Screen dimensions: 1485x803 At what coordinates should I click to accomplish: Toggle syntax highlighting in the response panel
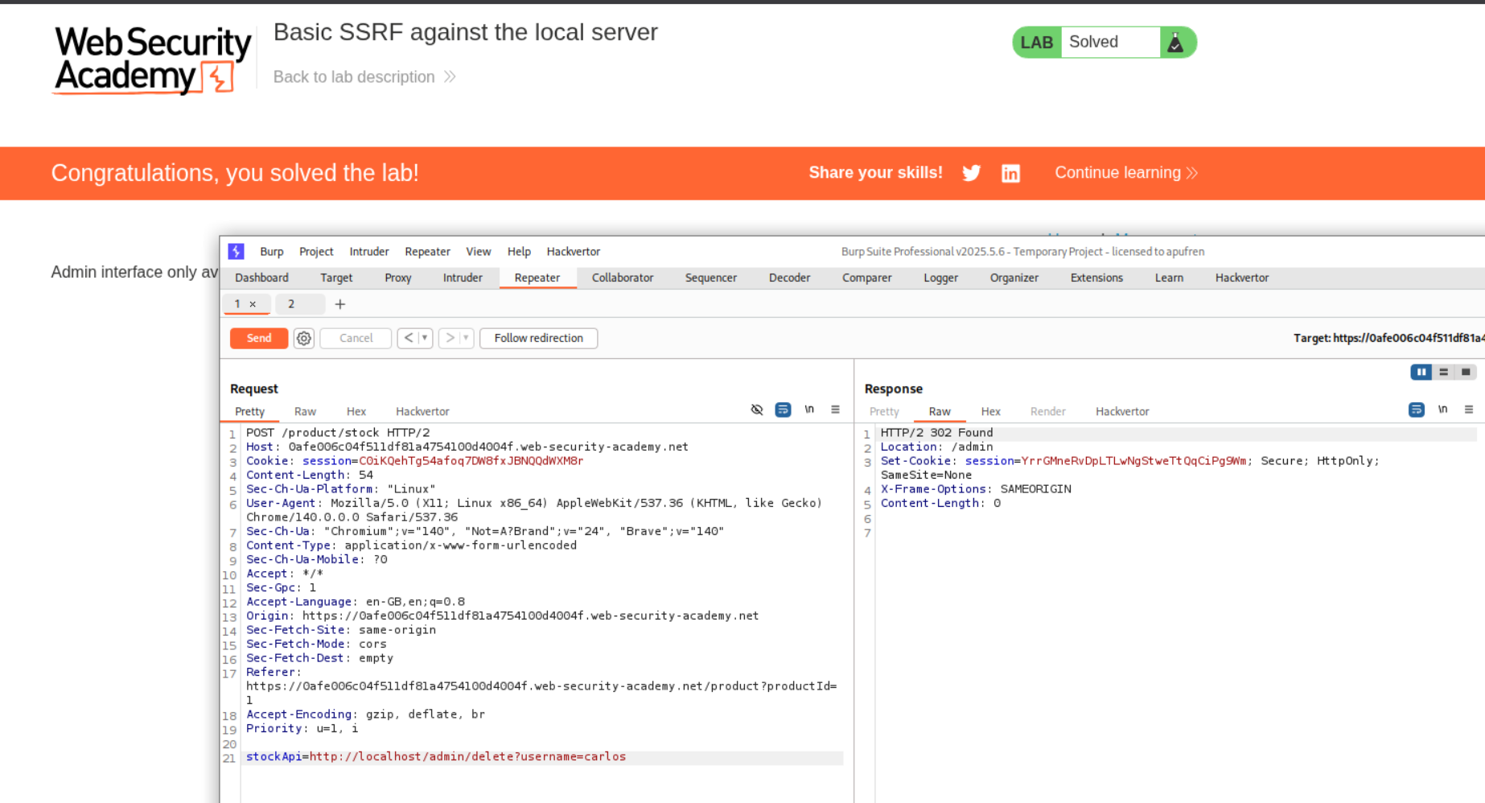[1416, 410]
